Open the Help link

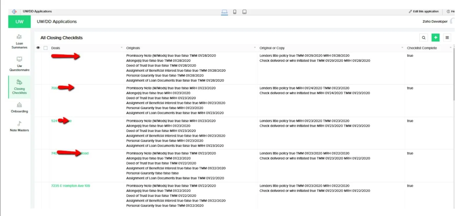point(451,12)
